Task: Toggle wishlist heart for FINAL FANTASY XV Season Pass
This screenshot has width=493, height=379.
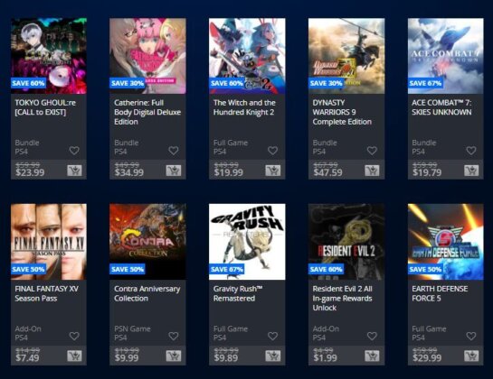Action: (x=74, y=337)
